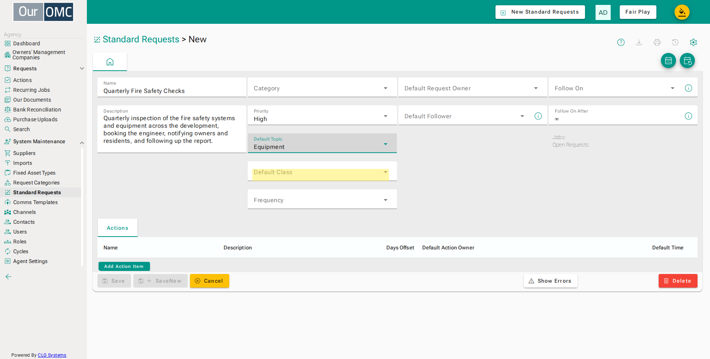Screen dimensions: 710x359
Task: Open Dashboard in the sidebar
Action: tap(26, 43)
